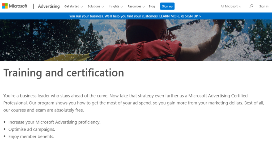Image resolution: width=272 pixels, height=141 pixels.
Task: Expand the Get started menu
Action: coord(73,6)
